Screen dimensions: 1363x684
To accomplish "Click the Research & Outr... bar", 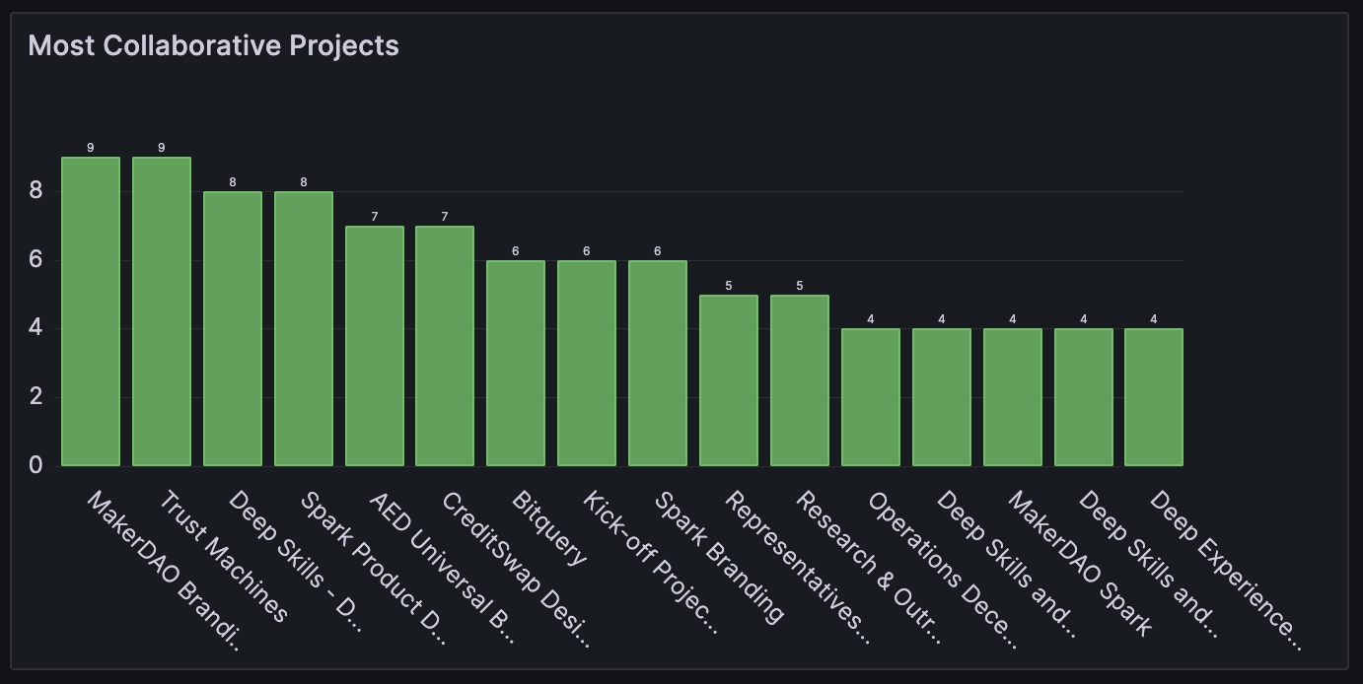I will point(800,380).
